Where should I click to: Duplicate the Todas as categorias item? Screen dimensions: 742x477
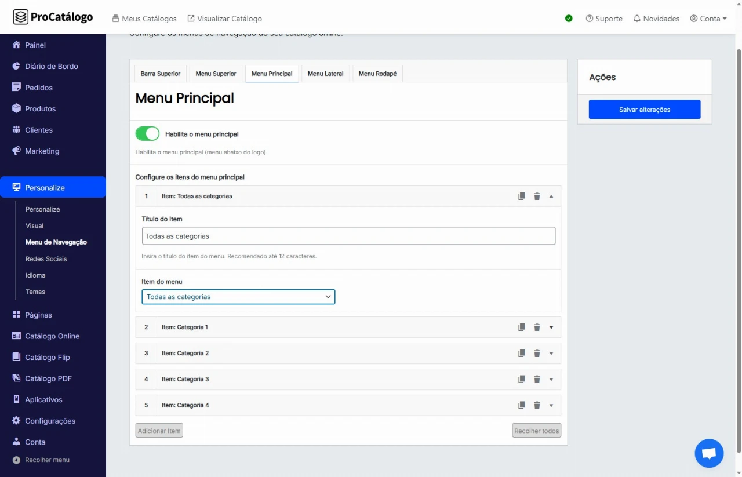click(521, 196)
